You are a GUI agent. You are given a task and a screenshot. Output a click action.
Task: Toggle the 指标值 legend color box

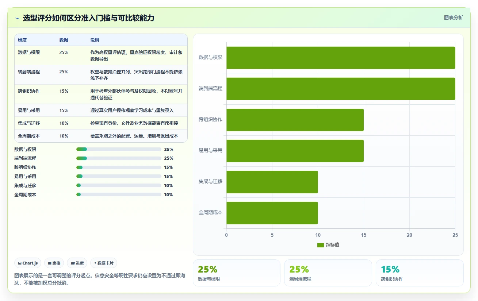321,245
